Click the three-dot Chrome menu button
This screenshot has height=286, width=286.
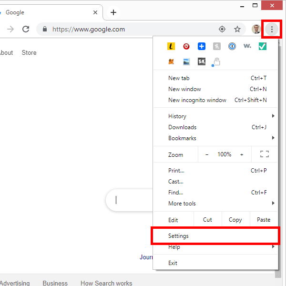[272, 29]
